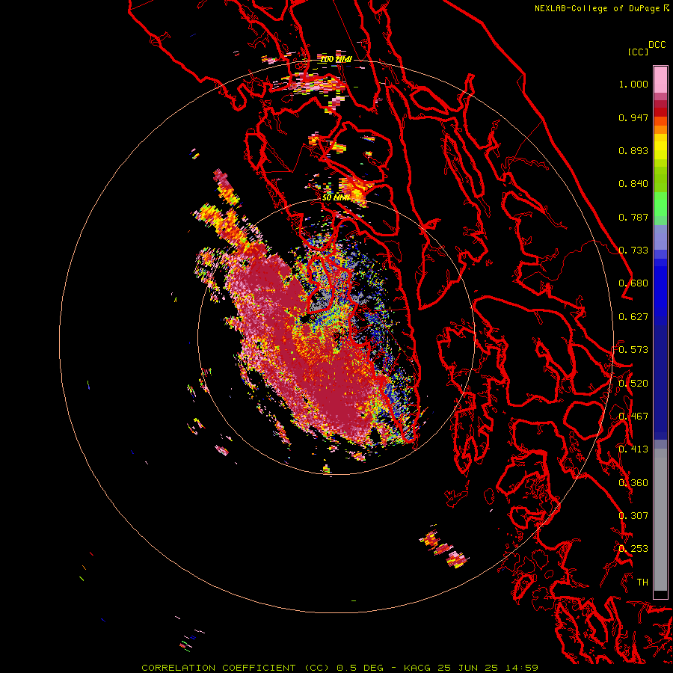Select the 0.573 scale value

tap(633, 350)
